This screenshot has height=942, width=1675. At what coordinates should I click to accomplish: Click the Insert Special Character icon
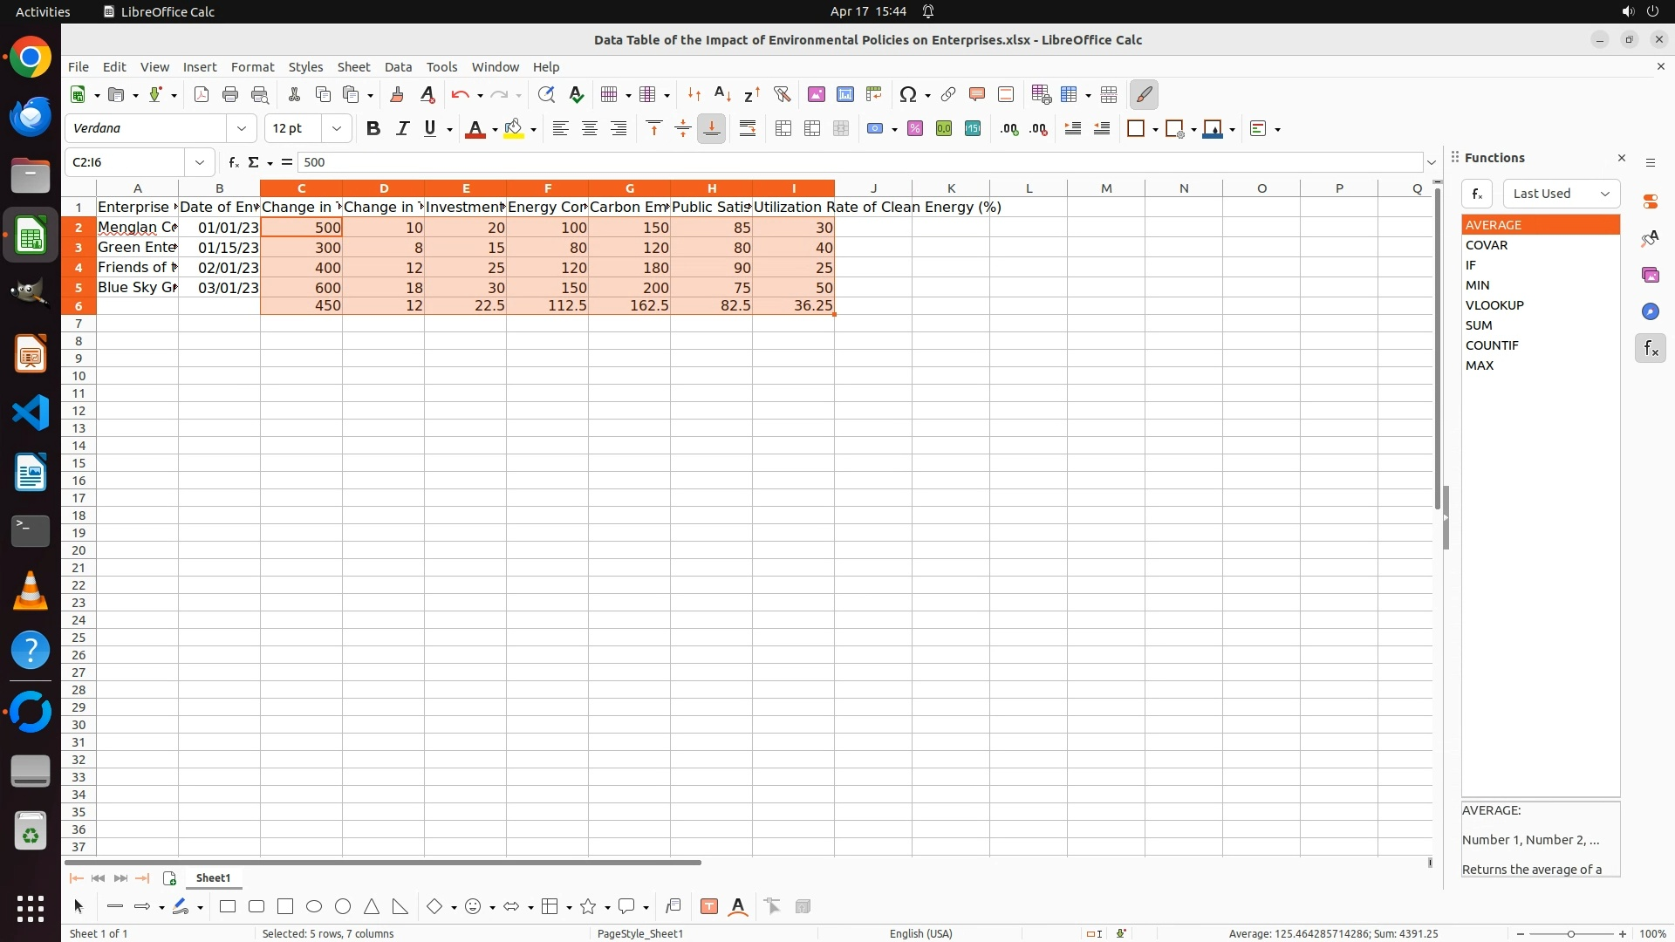point(907,94)
